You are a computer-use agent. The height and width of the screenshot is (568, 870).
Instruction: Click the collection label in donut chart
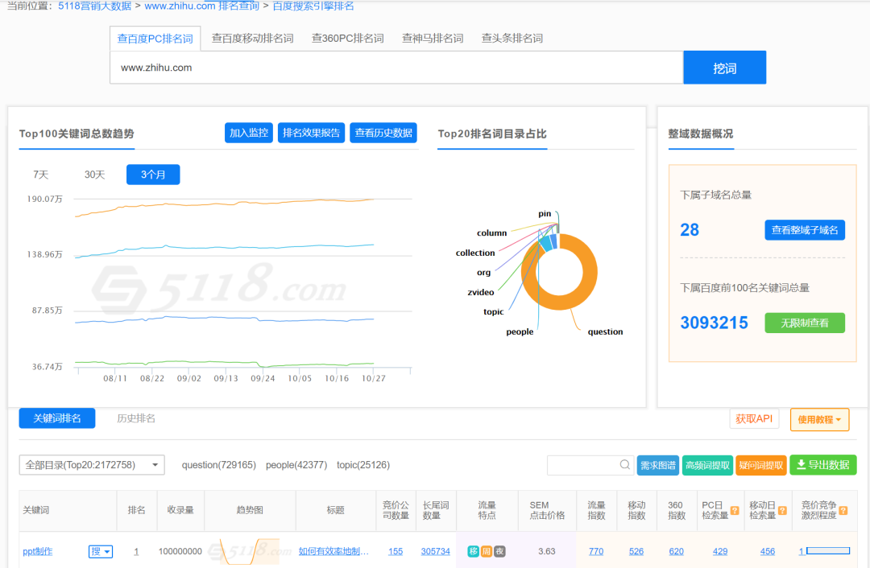click(475, 253)
